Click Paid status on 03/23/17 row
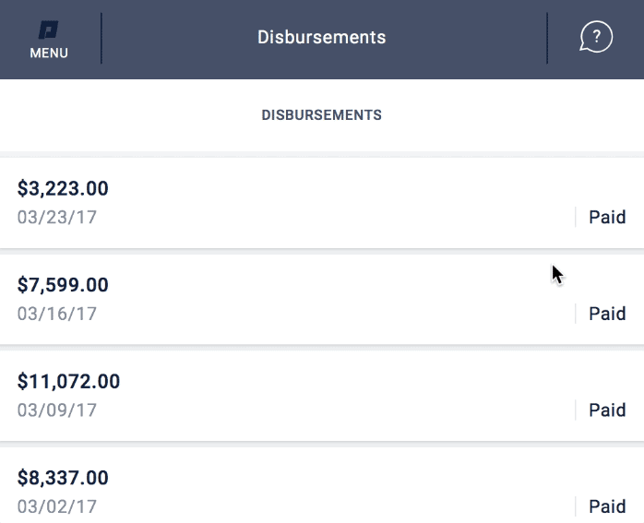644x523 pixels. coord(607,217)
